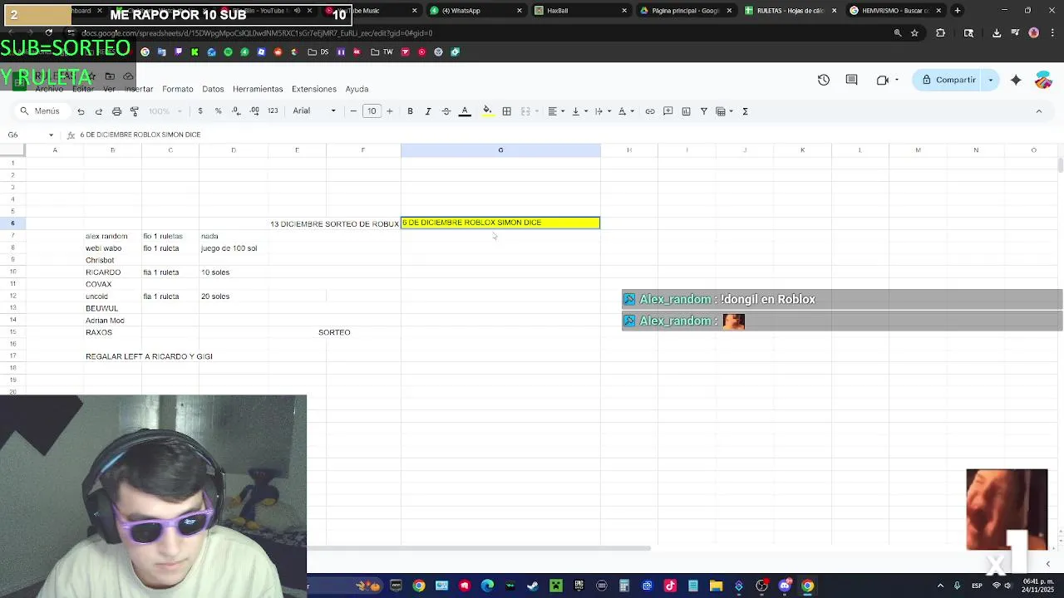Select column G header

click(x=500, y=149)
